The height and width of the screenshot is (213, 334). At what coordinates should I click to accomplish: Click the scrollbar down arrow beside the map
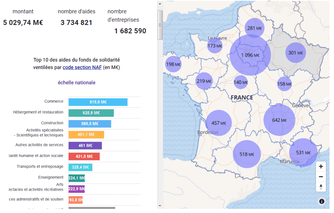pos(160,206)
